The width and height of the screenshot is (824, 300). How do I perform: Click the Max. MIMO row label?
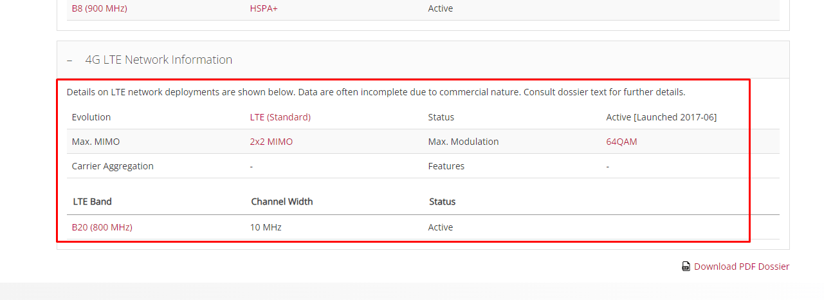pyautogui.click(x=96, y=142)
